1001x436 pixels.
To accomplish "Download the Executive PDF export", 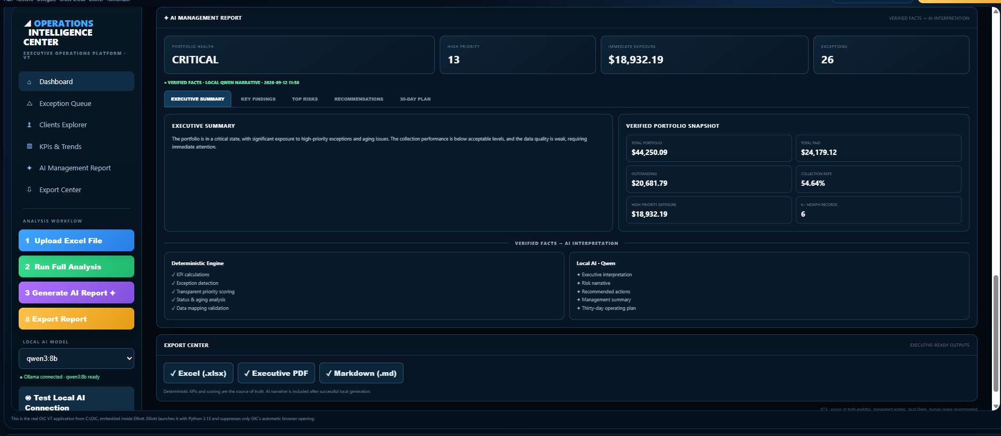I will (x=276, y=373).
